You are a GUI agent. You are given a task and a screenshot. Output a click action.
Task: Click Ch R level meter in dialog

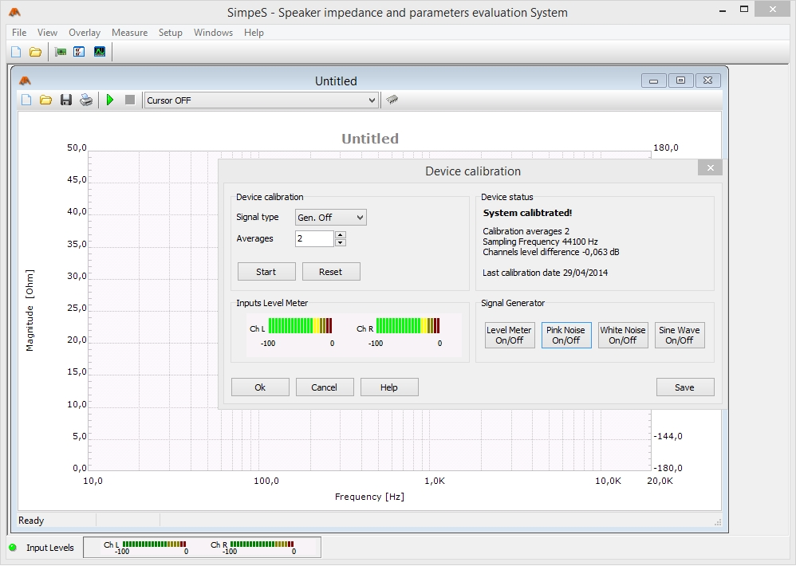408,325
